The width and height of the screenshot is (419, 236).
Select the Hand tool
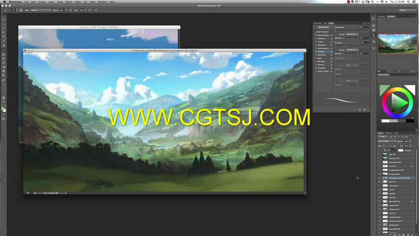click(x=4, y=98)
